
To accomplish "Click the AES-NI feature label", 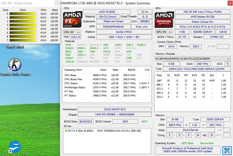I will 70,62.
